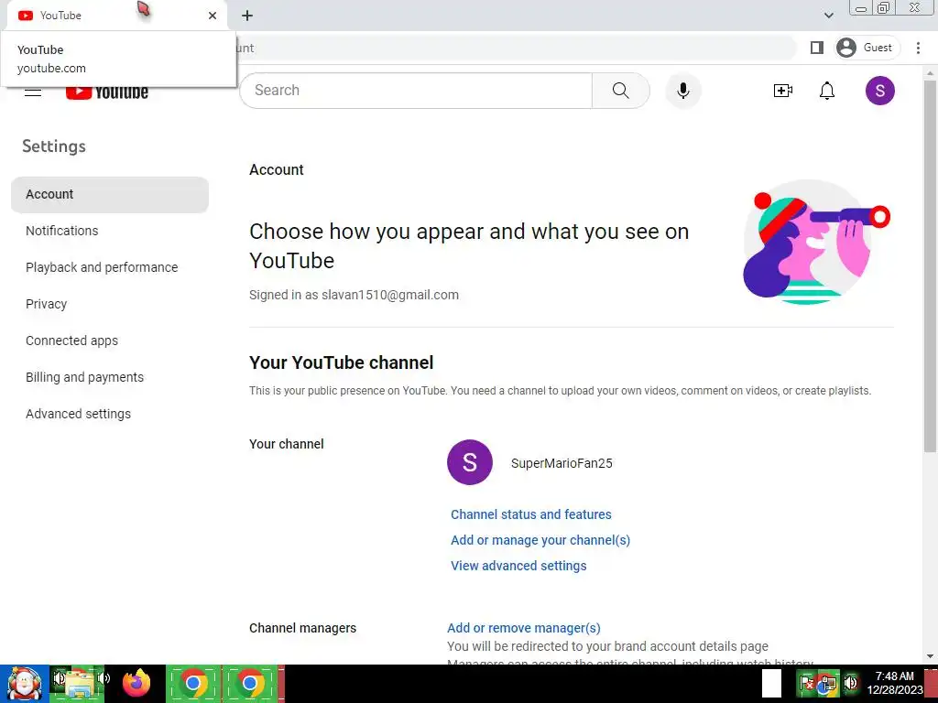
Task: Open the tab search chevron
Action: point(828,16)
